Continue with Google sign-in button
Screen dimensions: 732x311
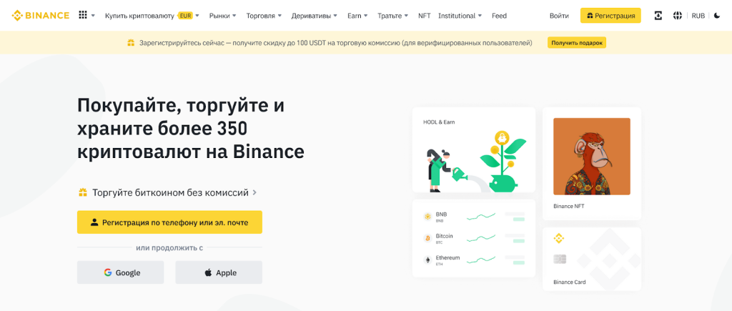tap(121, 272)
